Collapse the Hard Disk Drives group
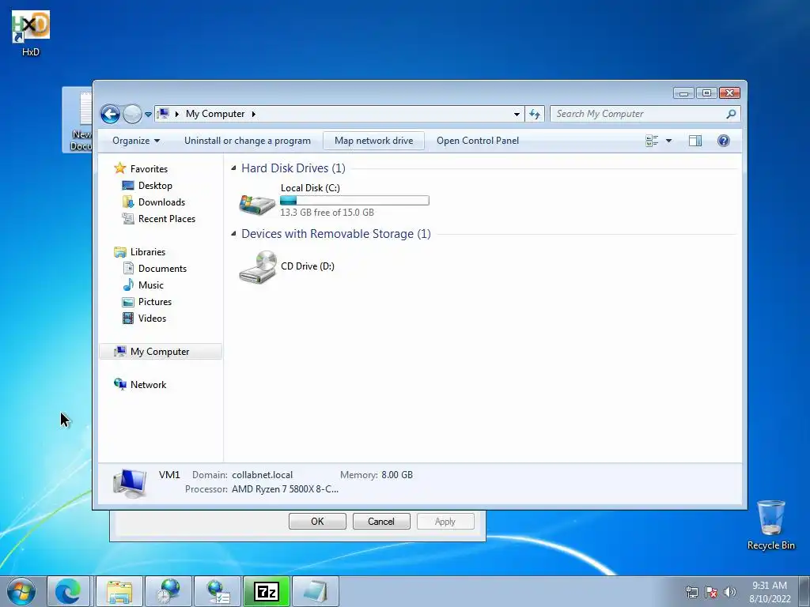Screen dimensions: 810x607 [233, 168]
